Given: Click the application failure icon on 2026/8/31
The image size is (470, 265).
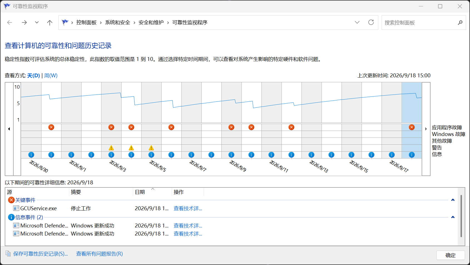Looking at the screenshot, I should [x=51, y=127].
